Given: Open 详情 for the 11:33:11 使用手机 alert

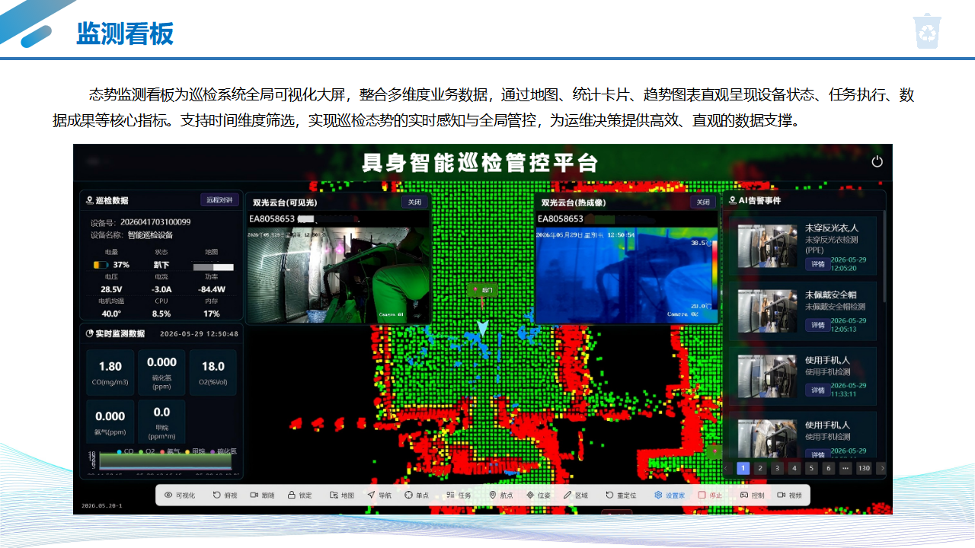Looking at the screenshot, I should click(x=817, y=390).
